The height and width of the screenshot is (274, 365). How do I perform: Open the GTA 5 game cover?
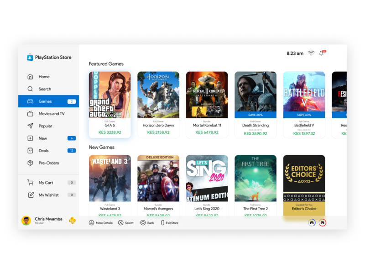point(110,95)
